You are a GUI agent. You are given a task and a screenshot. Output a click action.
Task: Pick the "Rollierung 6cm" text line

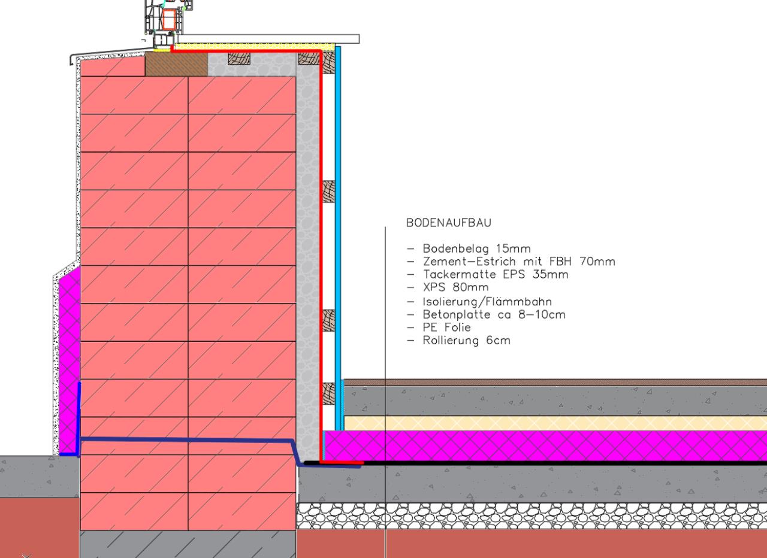tap(466, 341)
